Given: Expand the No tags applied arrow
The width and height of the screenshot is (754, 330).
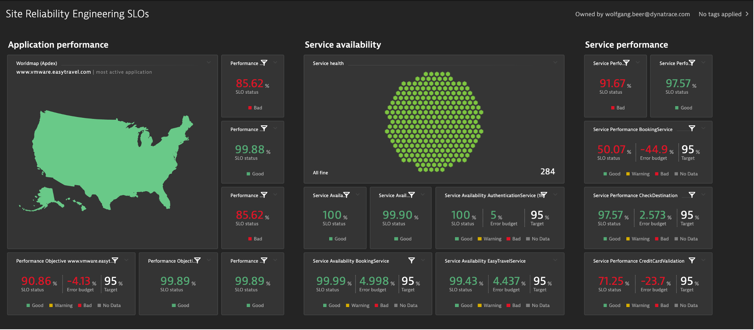Looking at the screenshot, I should tap(747, 14).
